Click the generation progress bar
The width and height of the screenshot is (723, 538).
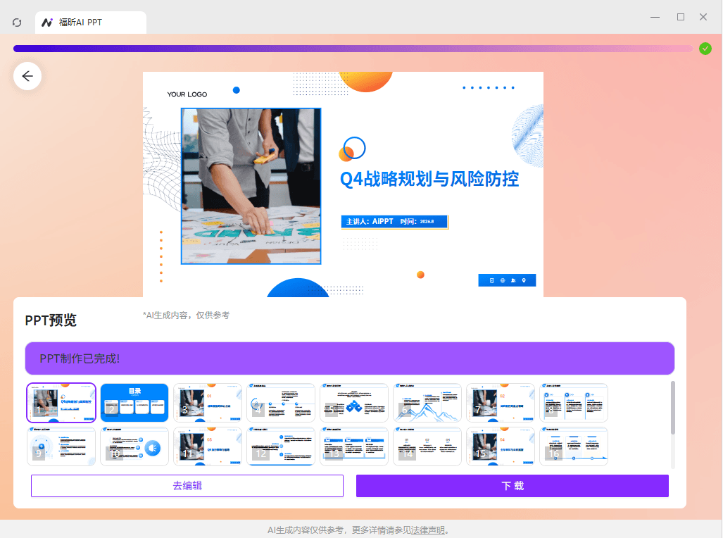click(353, 49)
